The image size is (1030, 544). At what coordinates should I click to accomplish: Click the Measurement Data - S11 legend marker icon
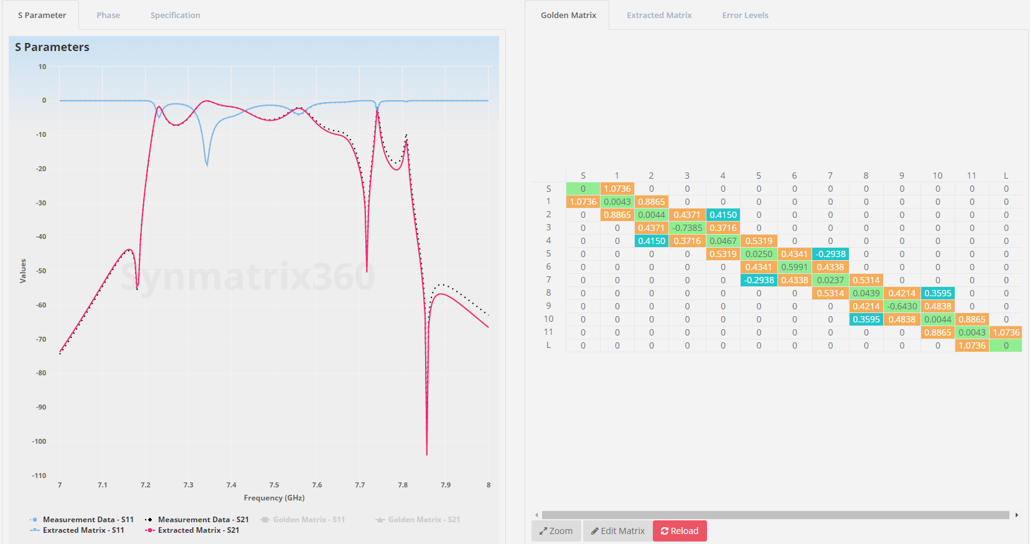click(x=34, y=520)
